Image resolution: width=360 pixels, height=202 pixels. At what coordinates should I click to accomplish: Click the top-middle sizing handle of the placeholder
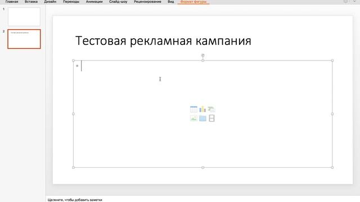click(x=202, y=61)
